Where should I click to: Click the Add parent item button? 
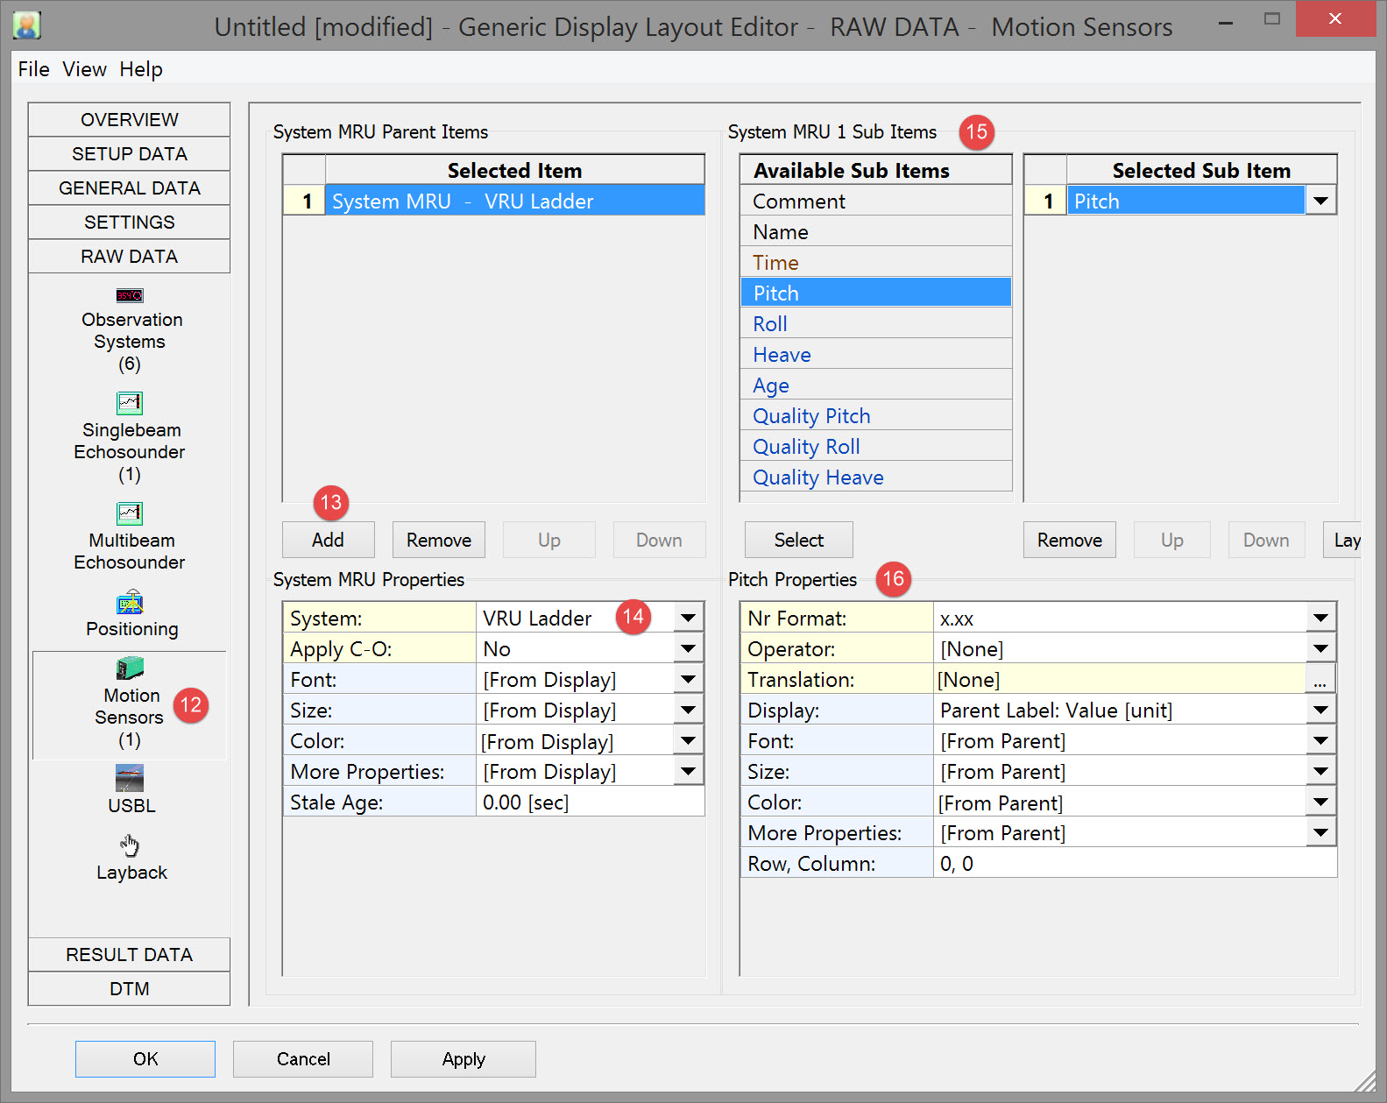[328, 540]
